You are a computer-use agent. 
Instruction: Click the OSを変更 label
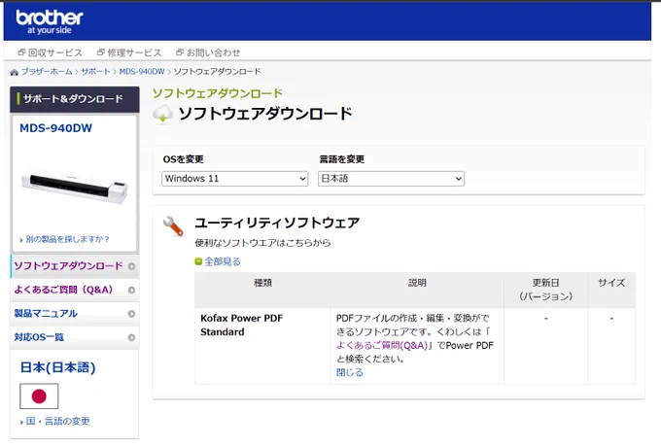point(184,159)
